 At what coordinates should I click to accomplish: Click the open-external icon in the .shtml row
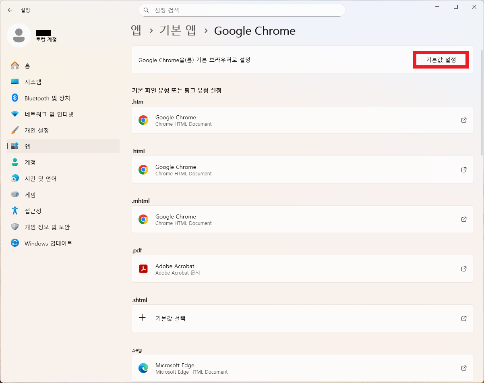(x=464, y=318)
